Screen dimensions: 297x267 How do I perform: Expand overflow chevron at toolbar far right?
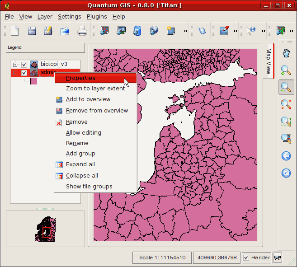point(291,31)
